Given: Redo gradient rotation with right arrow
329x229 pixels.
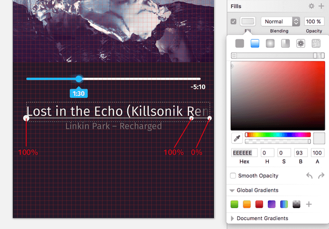Looking at the screenshot, I should click(x=321, y=176).
